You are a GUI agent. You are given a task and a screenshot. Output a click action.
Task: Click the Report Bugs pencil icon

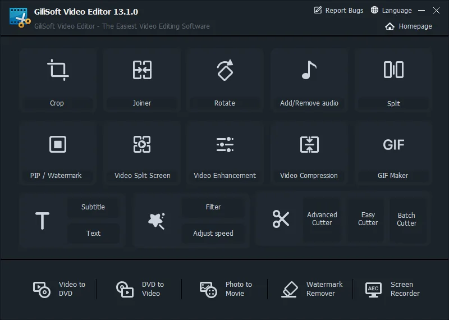[x=318, y=10]
